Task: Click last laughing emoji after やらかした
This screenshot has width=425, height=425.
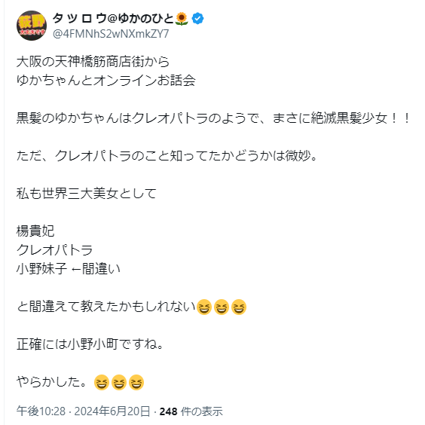Action: tap(136, 383)
